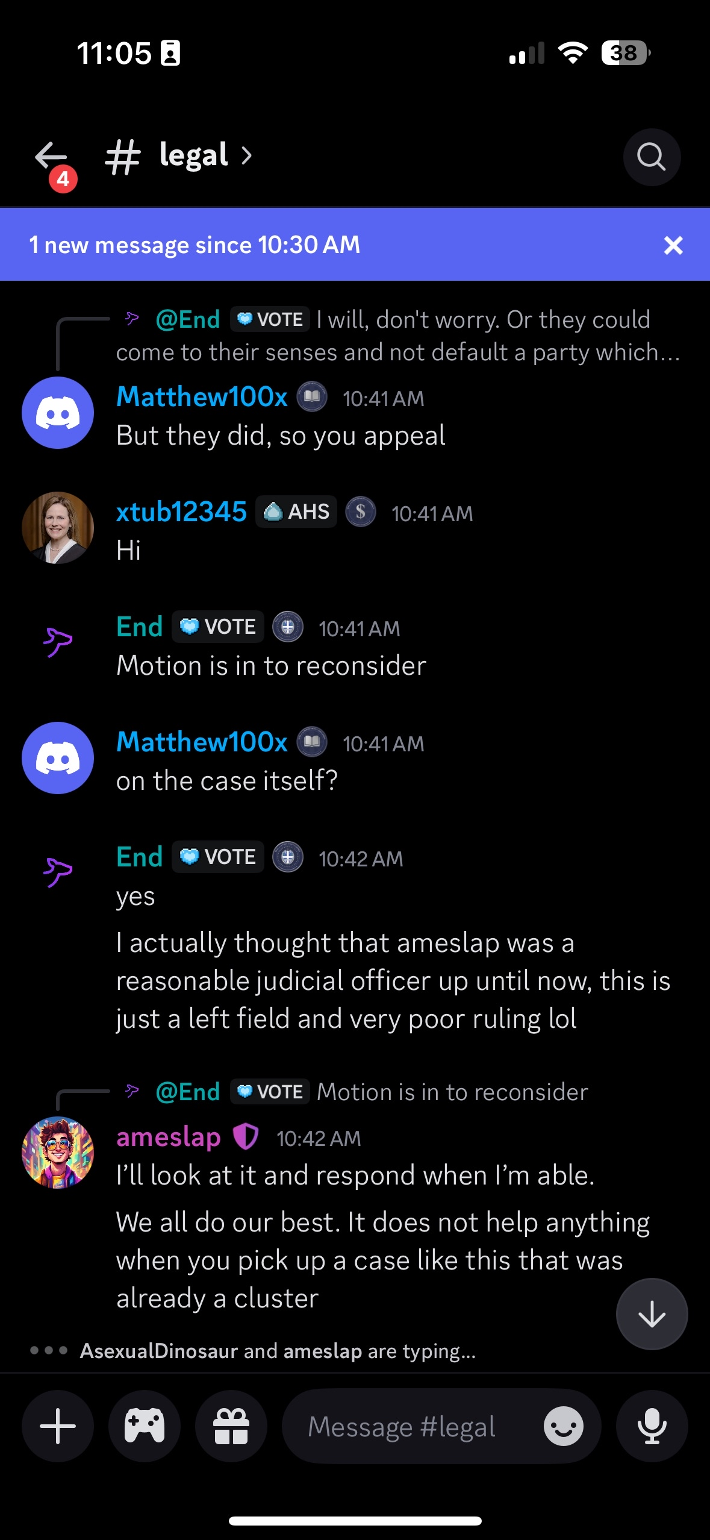Image resolution: width=710 pixels, height=1540 pixels.
Task: Dismiss the new message banner
Action: point(673,245)
